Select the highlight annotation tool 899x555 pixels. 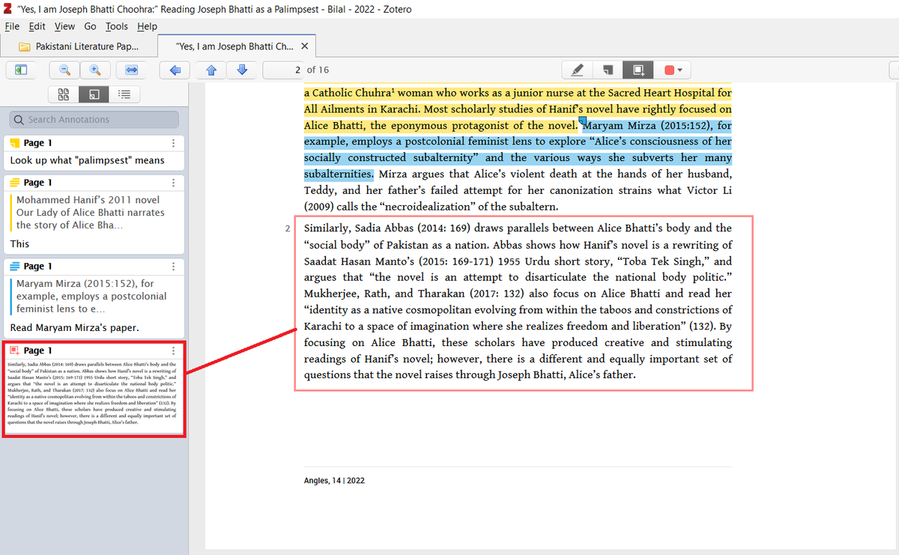point(577,69)
